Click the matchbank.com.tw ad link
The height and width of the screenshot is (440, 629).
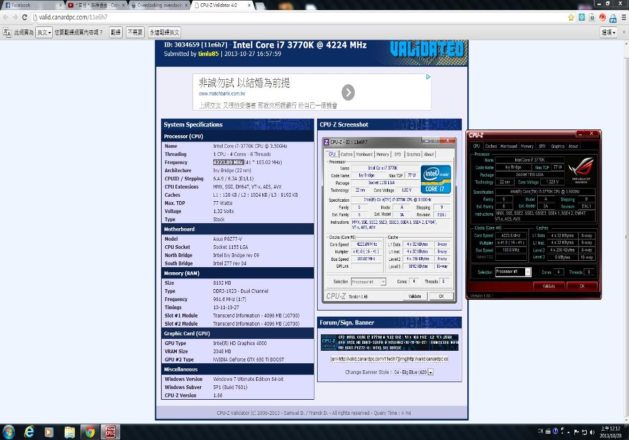coord(222,94)
